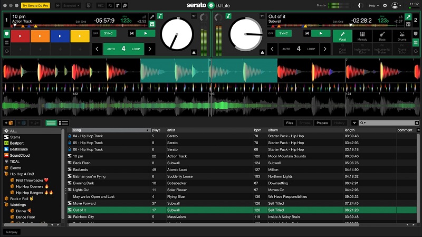
Task: Toggle SYNC on deck 1
Action: click(x=108, y=33)
